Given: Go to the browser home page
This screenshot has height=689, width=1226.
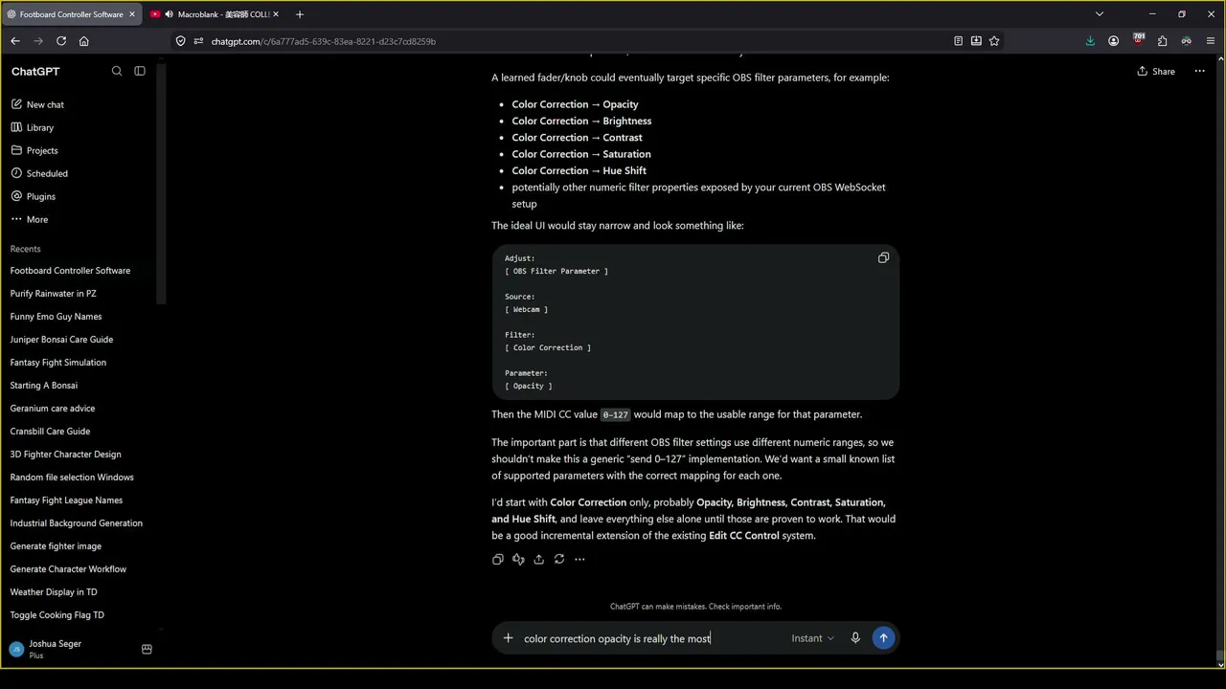Looking at the screenshot, I should 84,41.
